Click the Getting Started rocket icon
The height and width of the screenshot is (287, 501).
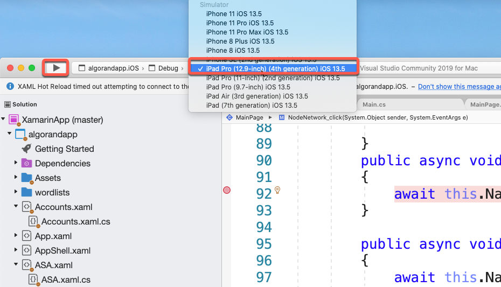point(26,149)
